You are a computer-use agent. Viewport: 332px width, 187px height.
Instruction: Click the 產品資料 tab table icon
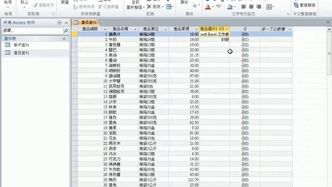pyautogui.click(x=76, y=22)
